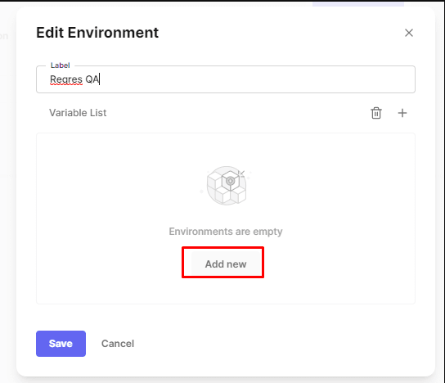The image size is (445, 383).
Task: Cancel editing the environment
Action: click(118, 344)
